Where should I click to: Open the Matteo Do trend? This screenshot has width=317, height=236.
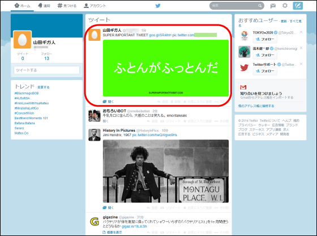(x=22, y=133)
